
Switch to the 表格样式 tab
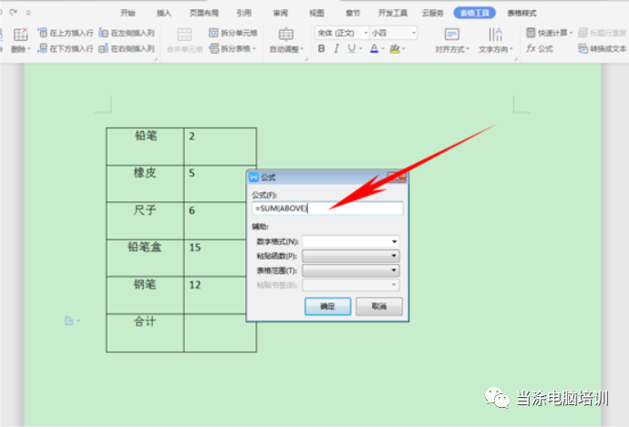521,14
